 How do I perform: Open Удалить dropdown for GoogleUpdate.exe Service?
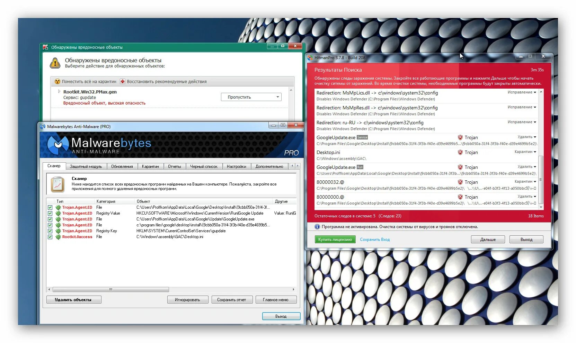point(526,137)
